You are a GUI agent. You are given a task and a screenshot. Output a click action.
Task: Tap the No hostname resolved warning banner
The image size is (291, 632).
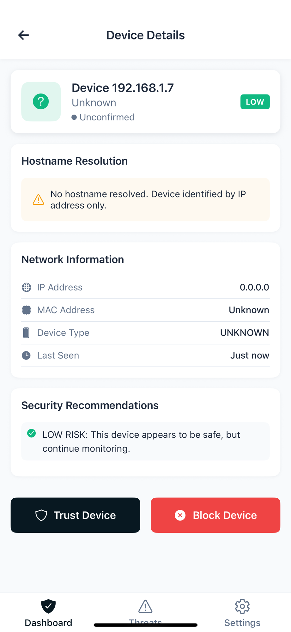(x=145, y=200)
